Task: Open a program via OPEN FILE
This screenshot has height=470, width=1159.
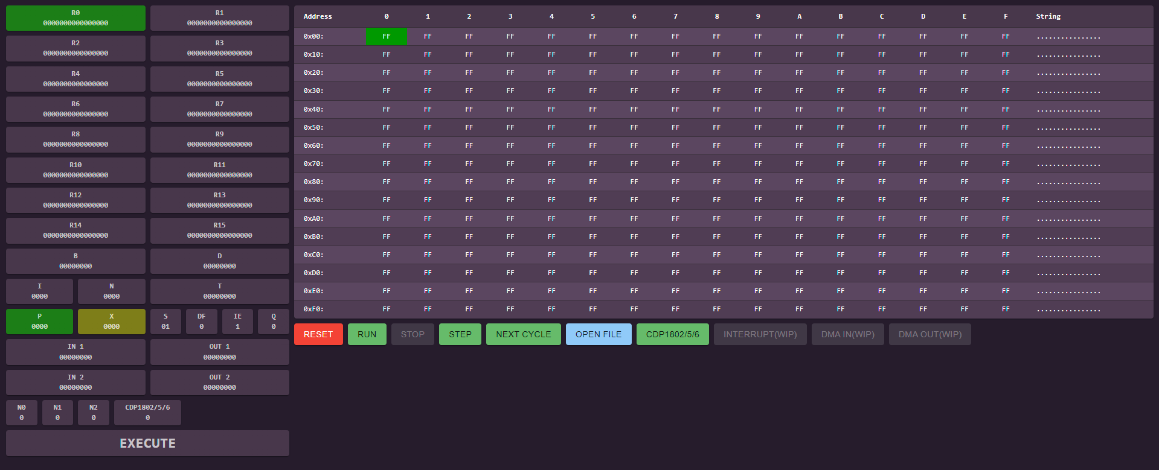Action: coord(599,334)
